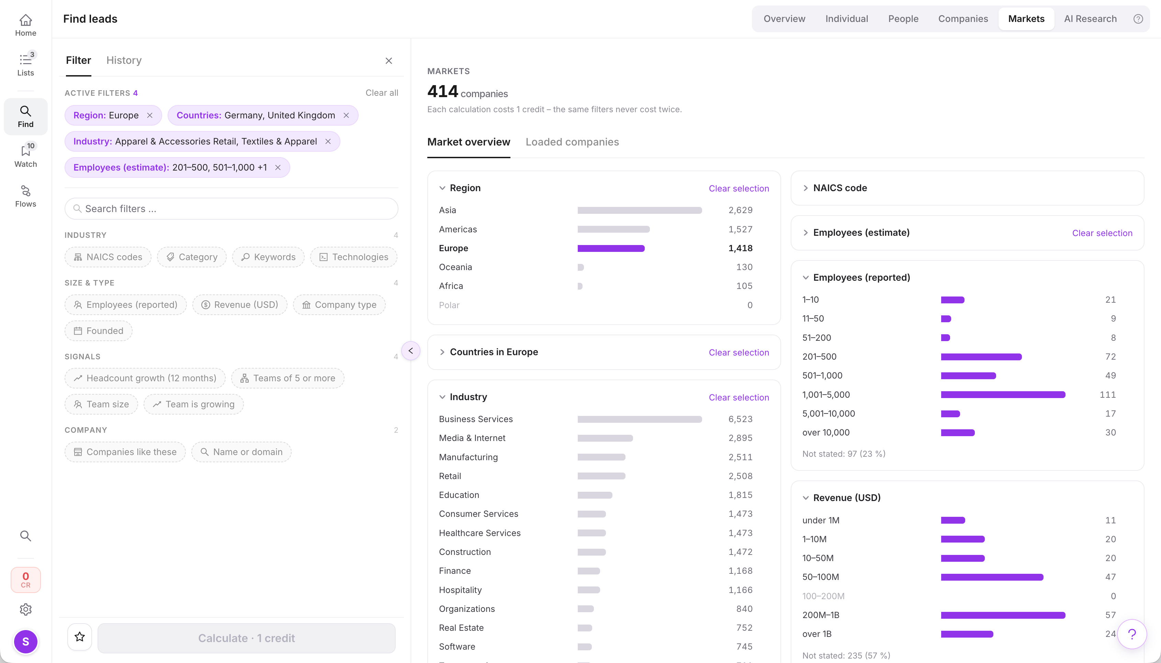Remove the Employees (estimate) filter chip
This screenshot has width=1161, height=663.
(278, 167)
